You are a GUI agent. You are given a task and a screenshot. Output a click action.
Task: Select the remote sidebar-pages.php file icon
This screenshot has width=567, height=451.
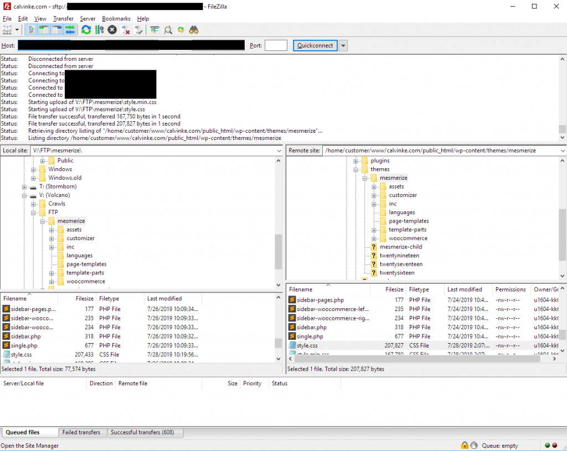click(x=292, y=299)
